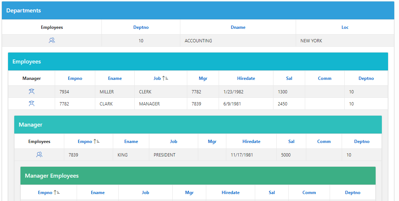399x201 pixels.
Task: Click the Employees icon in the ACCOUNTING row
Action: click(52, 40)
